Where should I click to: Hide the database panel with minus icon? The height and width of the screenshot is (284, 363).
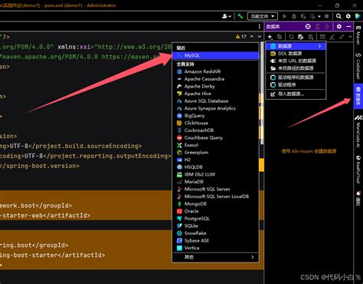click(x=348, y=26)
